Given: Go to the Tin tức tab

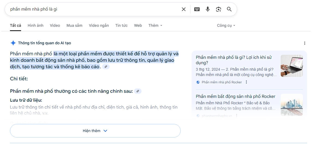Looking at the screenshot, I should pyautogui.click(x=121, y=25).
